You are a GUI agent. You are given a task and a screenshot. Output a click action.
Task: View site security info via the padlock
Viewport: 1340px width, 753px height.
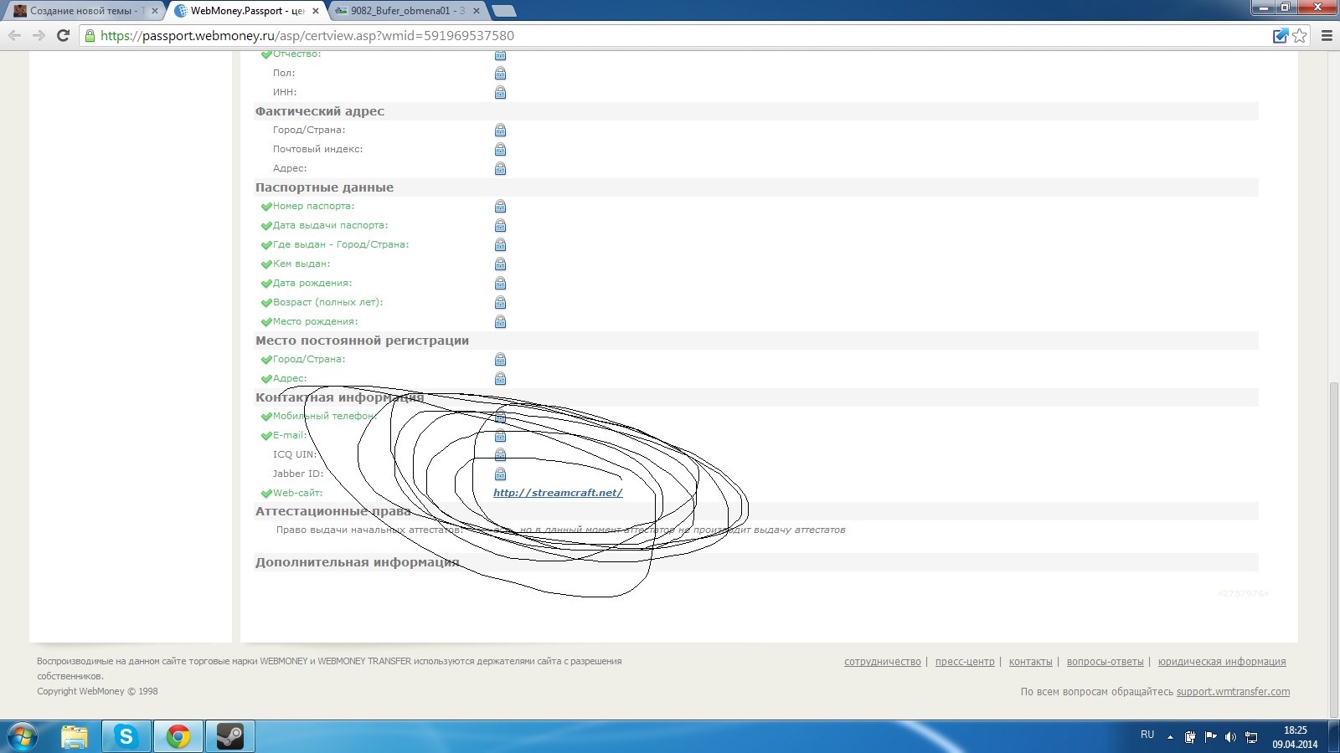(90, 35)
